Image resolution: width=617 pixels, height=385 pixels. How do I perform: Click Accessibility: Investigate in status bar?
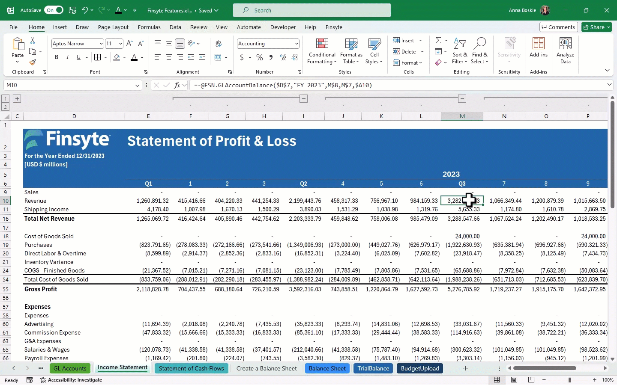(71, 380)
